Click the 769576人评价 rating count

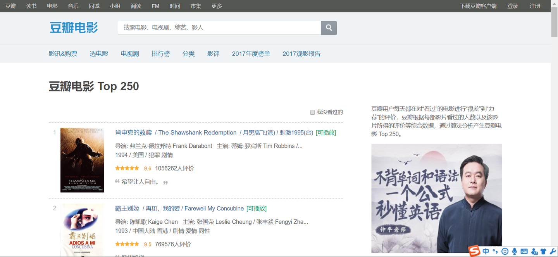pyautogui.click(x=173, y=244)
